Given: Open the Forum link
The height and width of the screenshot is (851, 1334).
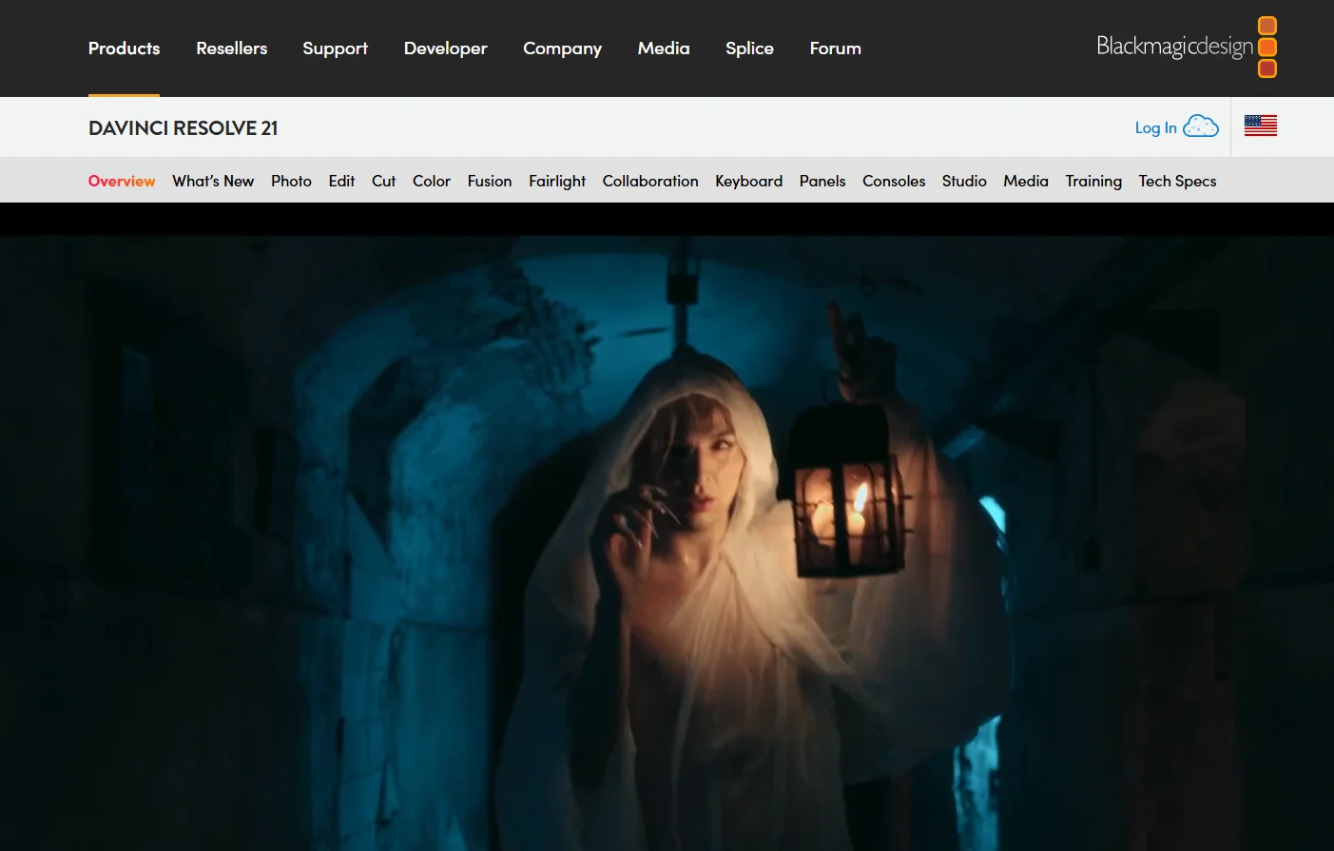Looking at the screenshot, I should 835,48.
